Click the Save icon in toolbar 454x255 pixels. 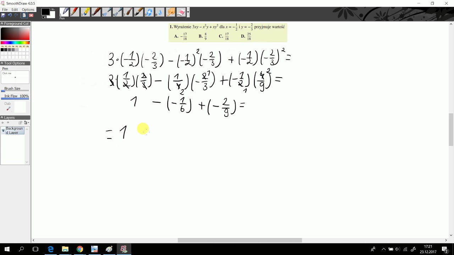tap(3, 15)
